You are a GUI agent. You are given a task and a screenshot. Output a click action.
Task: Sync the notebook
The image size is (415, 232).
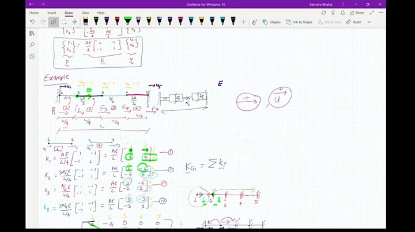323,13
